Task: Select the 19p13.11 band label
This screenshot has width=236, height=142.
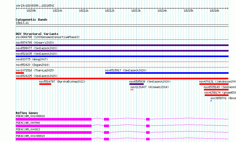Action: pos(22,23)
